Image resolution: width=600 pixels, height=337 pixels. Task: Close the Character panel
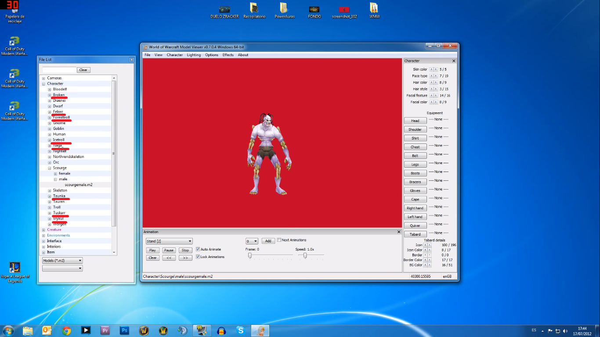click(454, 61)
